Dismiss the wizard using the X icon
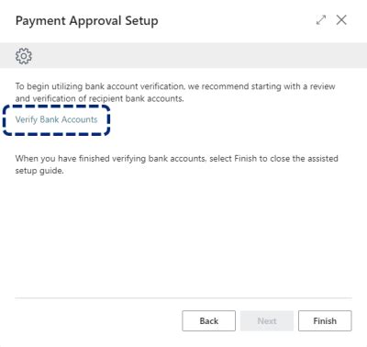The width and height of the screenshot is (367, 347). pos(341,20)
